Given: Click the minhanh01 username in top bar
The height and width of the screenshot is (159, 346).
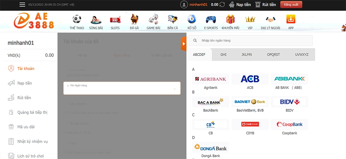Looking at the screenshot, I should tap(198, 5).
